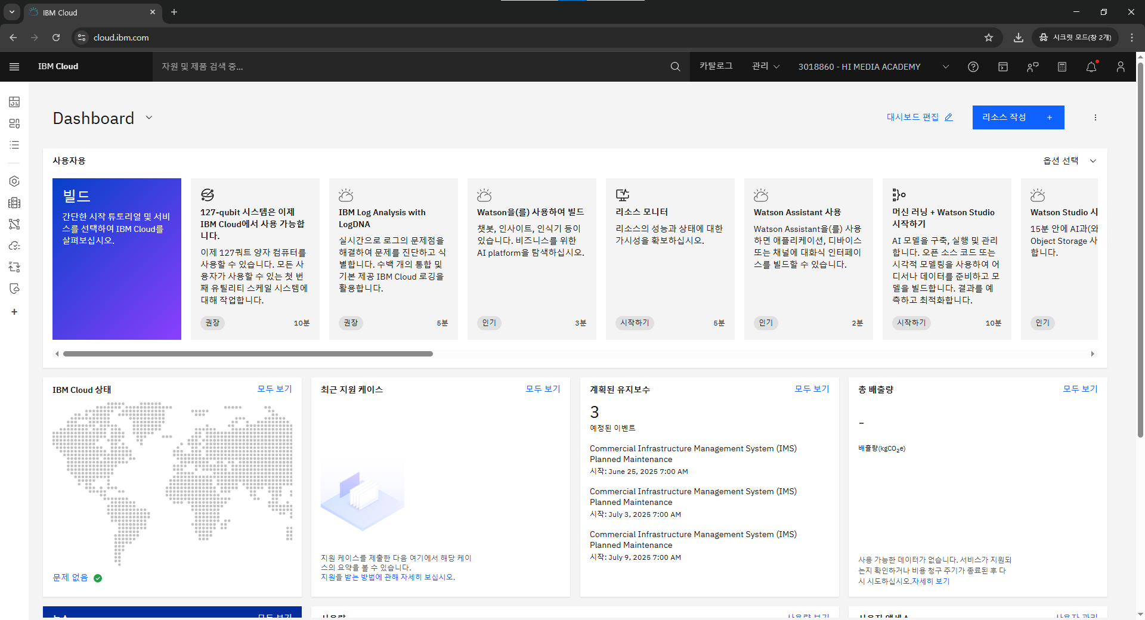Open the 머신 러닝 + Watson Studio 시작하기 card
Screen dimensions: 1145x620
[947, 259]
